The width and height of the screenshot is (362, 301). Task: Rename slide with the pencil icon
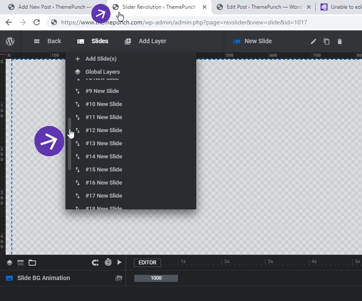pyautogui.click(x=313, y=41)
